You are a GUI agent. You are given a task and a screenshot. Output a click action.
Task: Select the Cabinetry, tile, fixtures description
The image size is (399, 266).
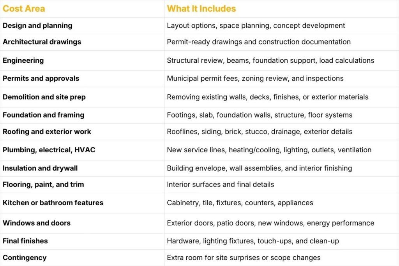pos(240,203)
